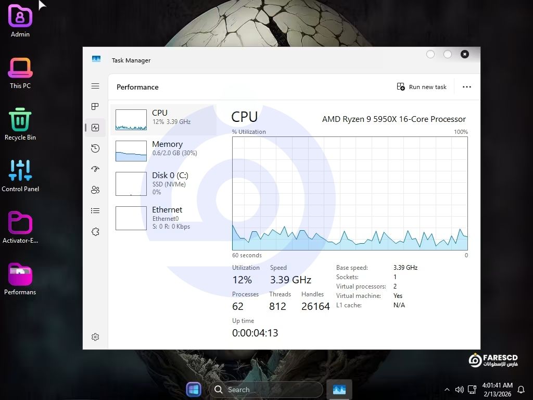Select the Performance page sidebar icon
Image resolution: width=533 pixels, height=400 pixels.
(95, 128)
